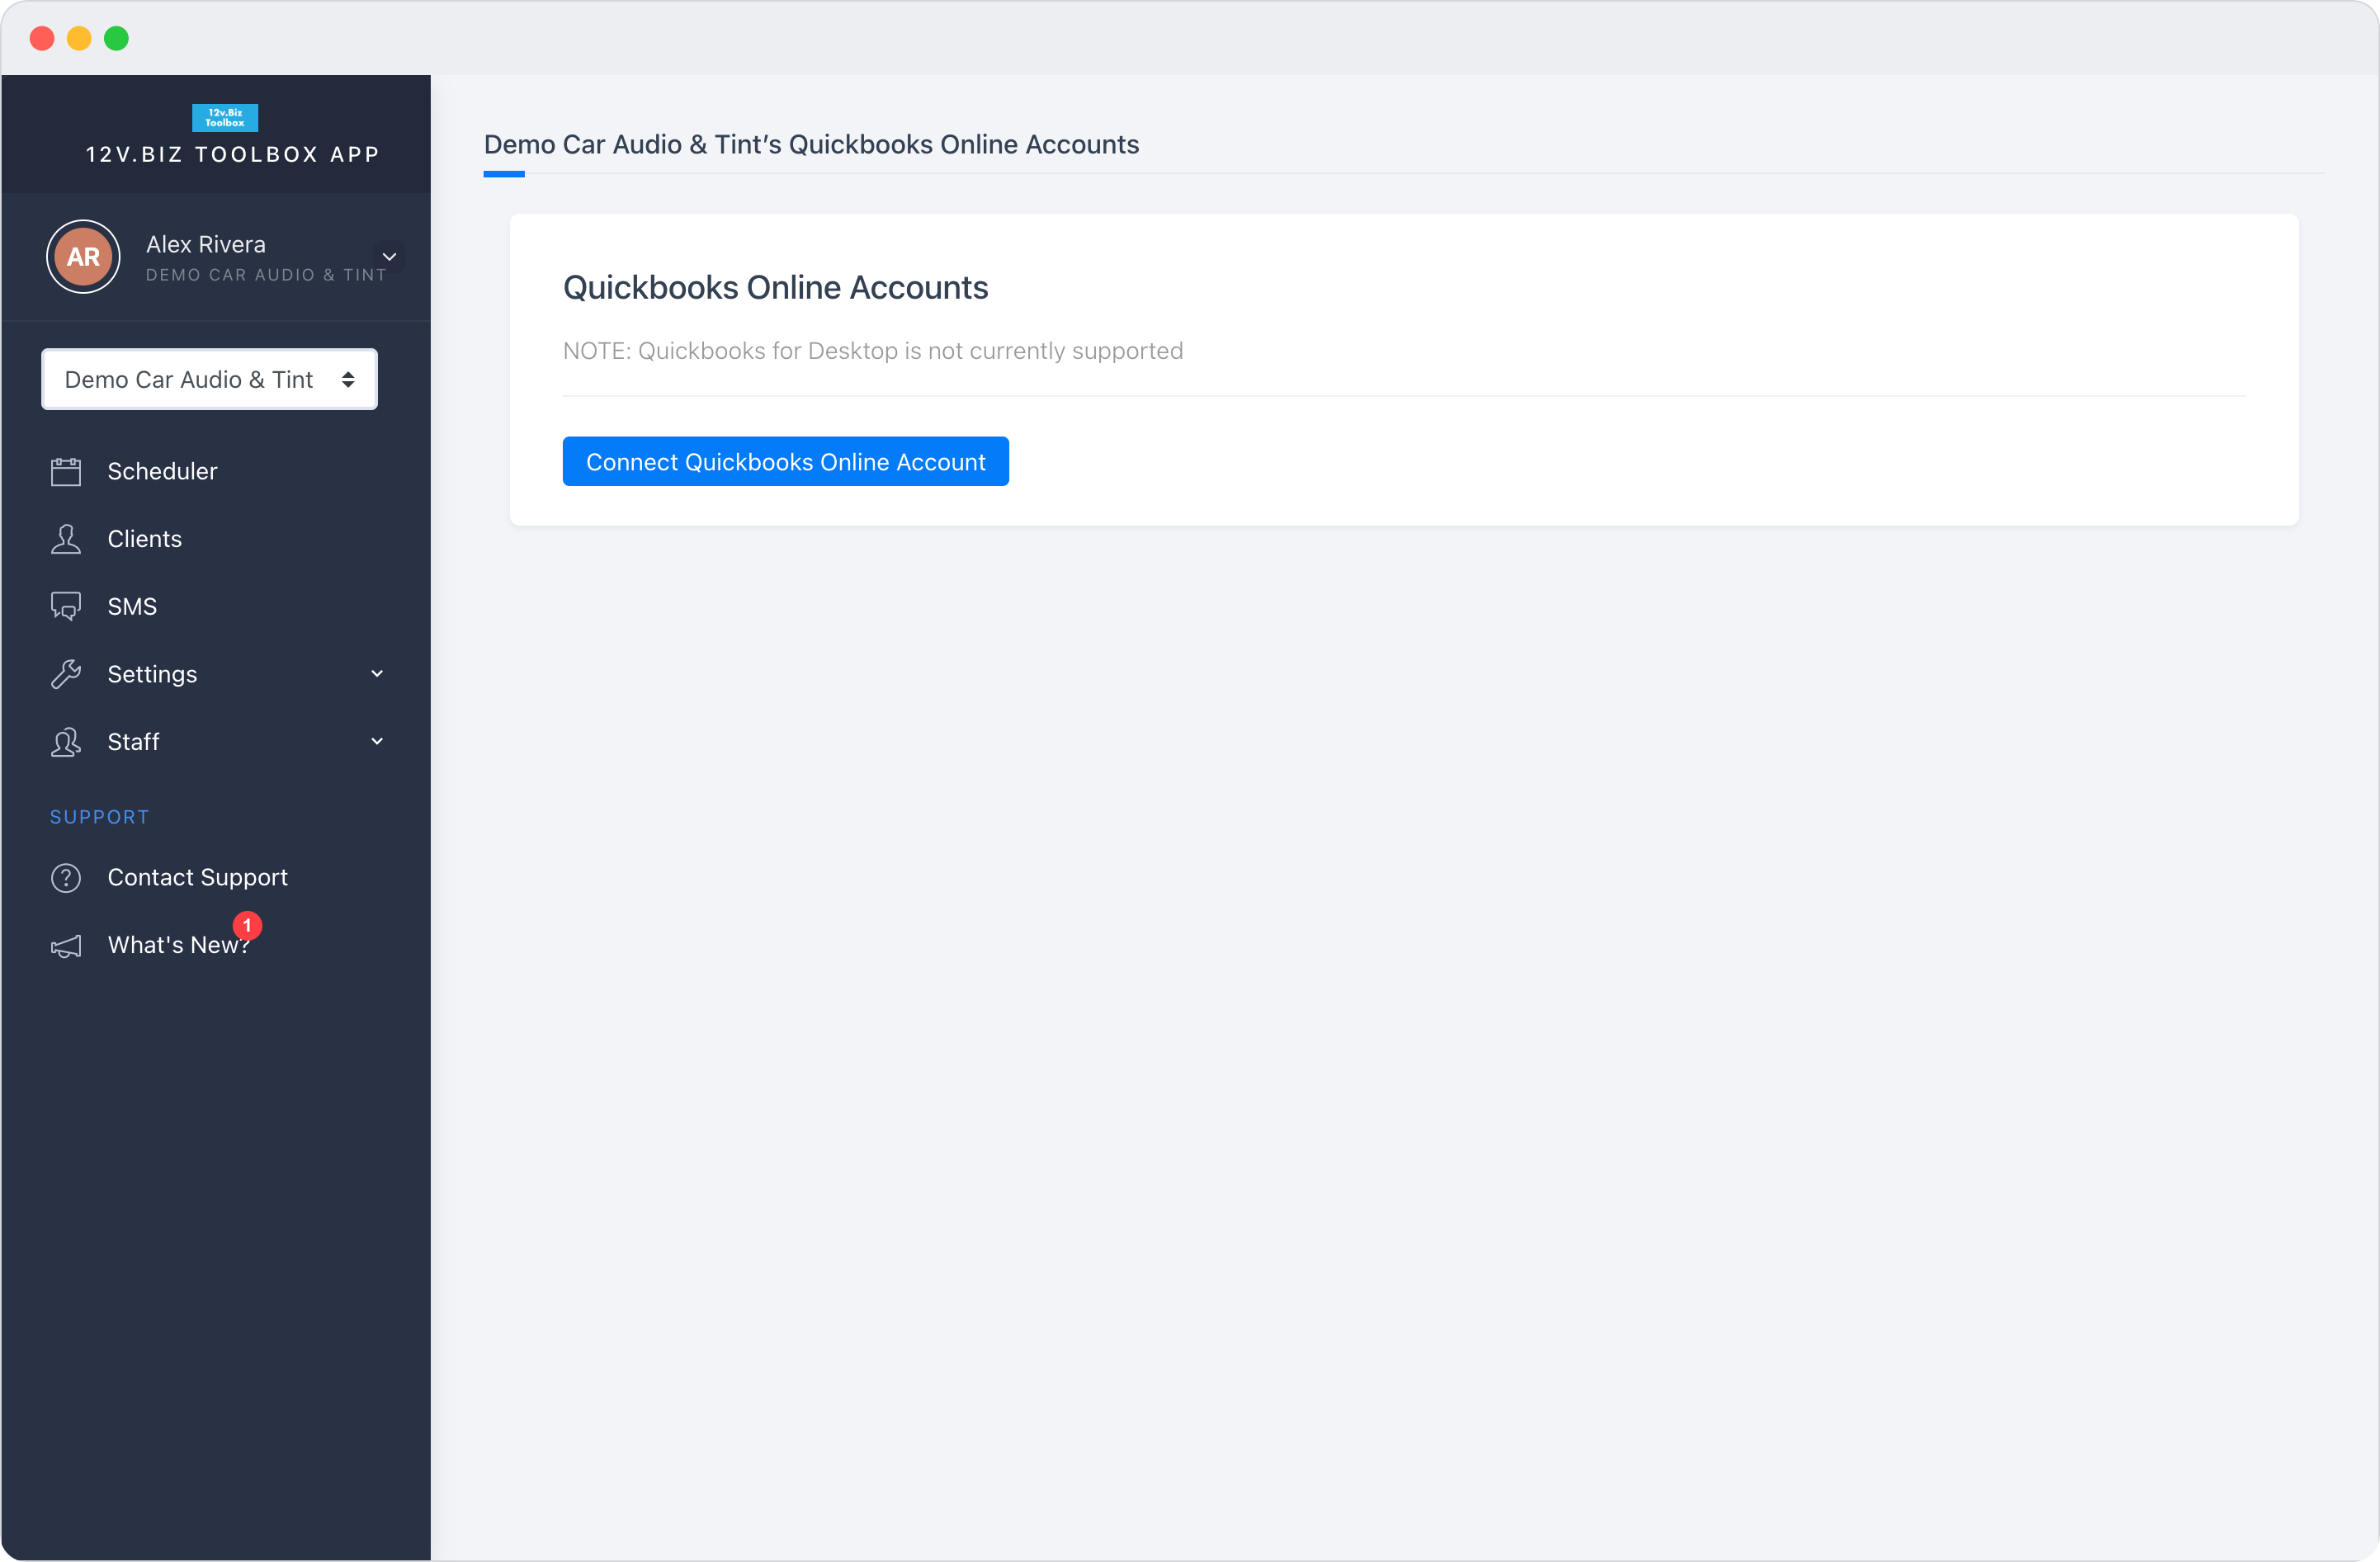The height and width of the screenshot is (1562, 2380).
Task: Click the Scheduler calendar icon
Action: pyautogui.click(x=66, y=471)
